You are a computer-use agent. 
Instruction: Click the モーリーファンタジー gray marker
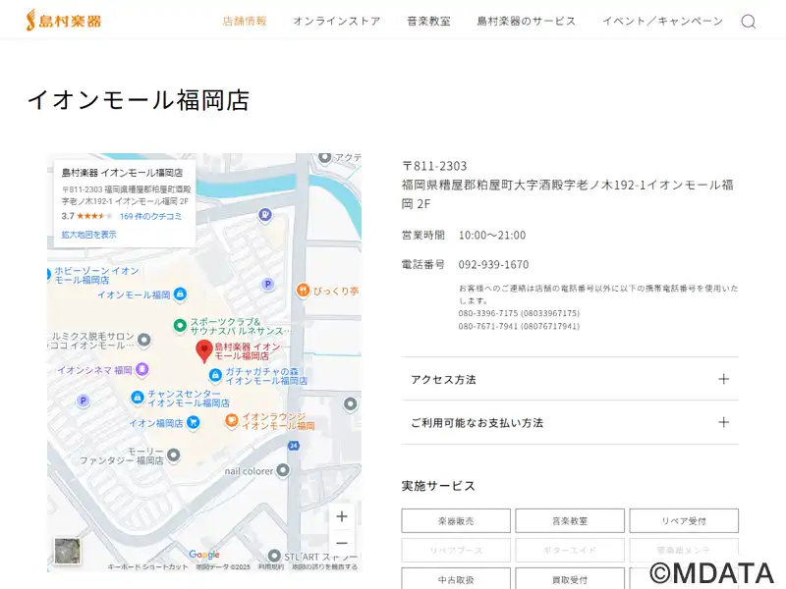tap(174, 455)
